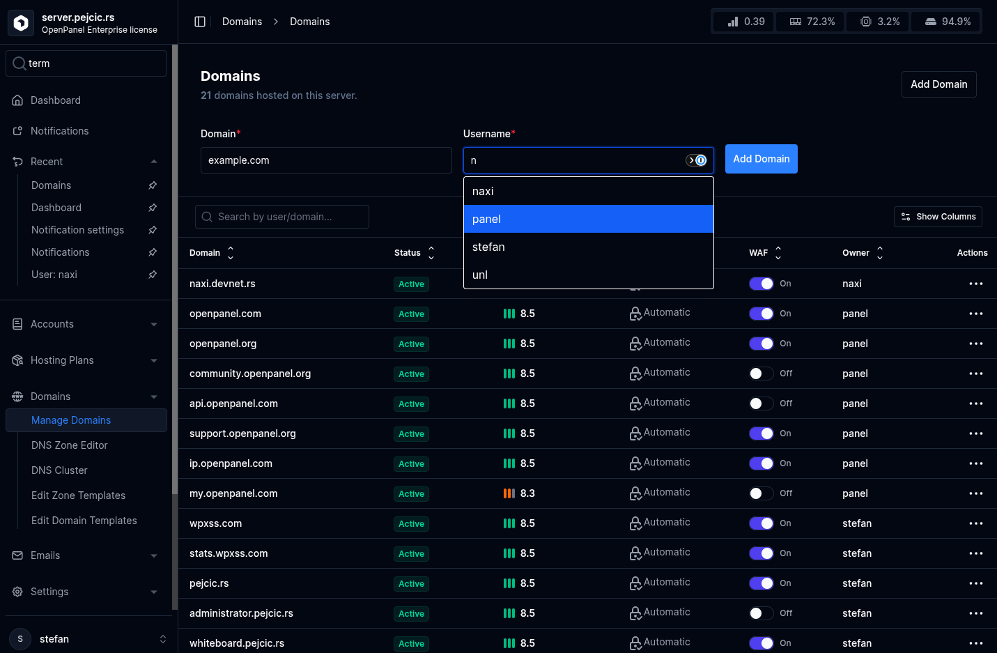Viewport: 997px width, 653px height.
Task: Select naxi from username suggestions
Action: [589, 191]
